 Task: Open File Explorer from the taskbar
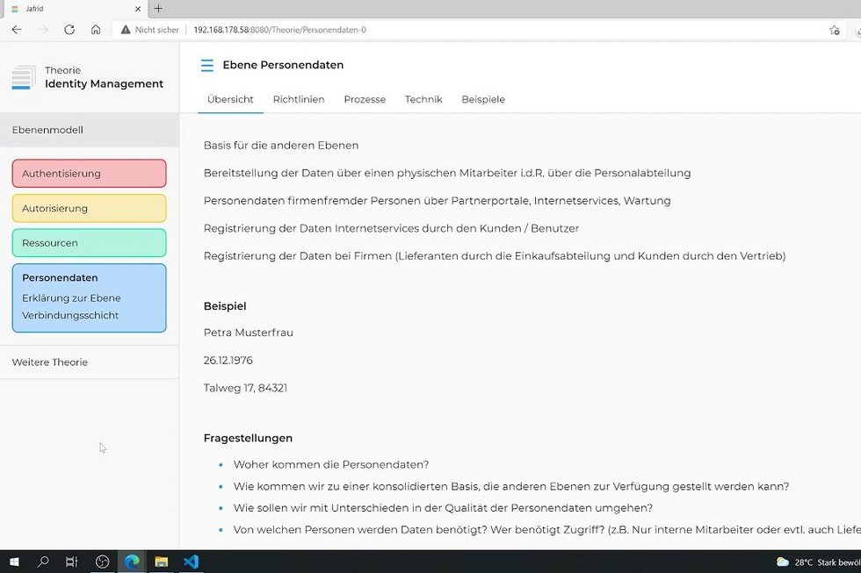click(162, 562)
